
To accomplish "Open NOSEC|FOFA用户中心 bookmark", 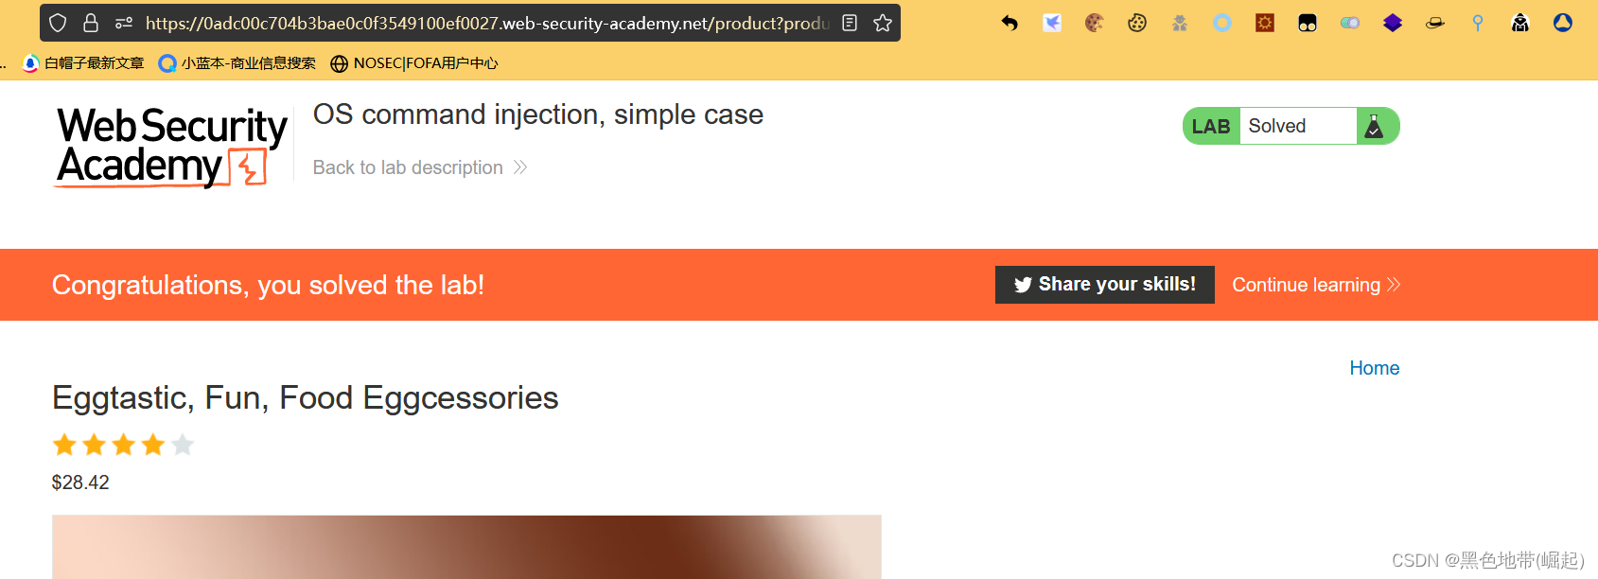I will (414, 63).
